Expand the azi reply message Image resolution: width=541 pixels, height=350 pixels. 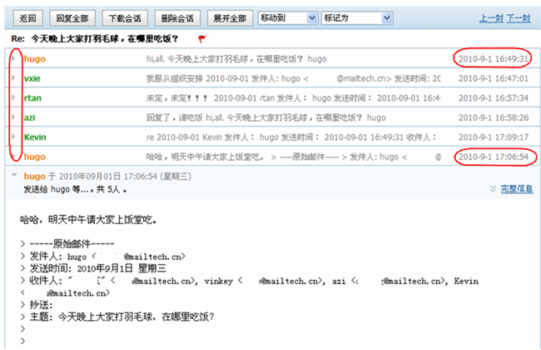[14, 117]
